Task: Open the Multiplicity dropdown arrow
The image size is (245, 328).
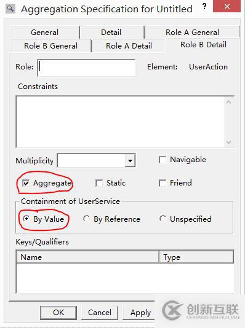Action: 130,161
